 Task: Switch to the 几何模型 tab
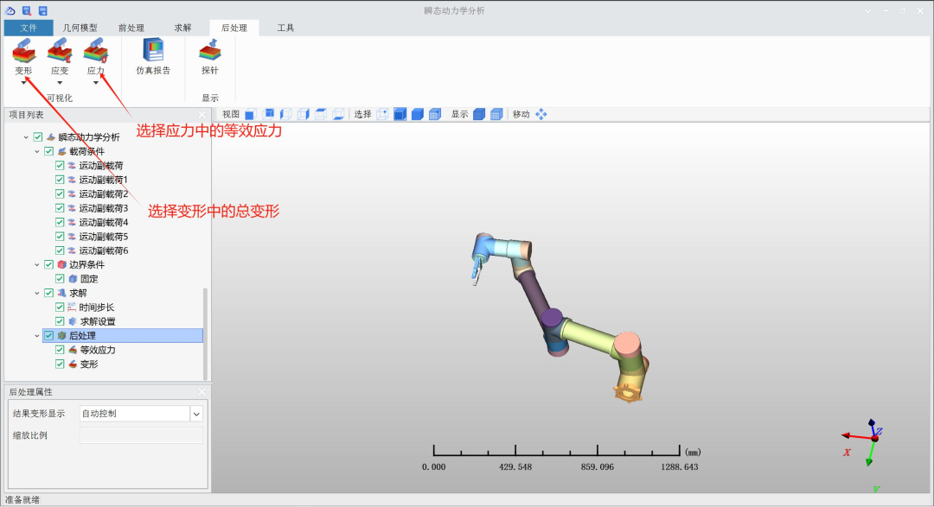pos(80,28)
